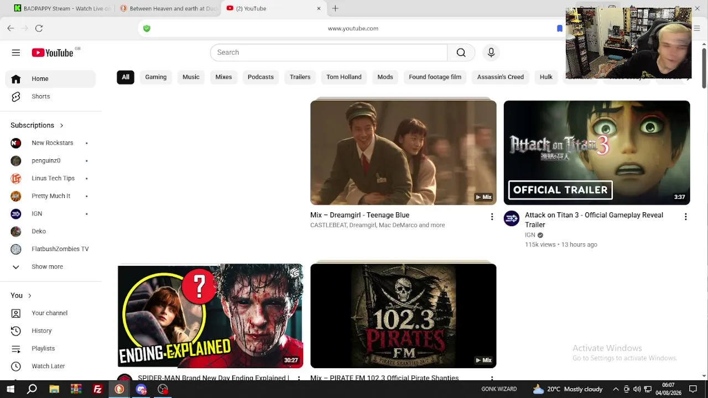This screenshot has height=398, width=708.
Task: Launch FileZilla from the taskbar
Action: coord(98,389)
